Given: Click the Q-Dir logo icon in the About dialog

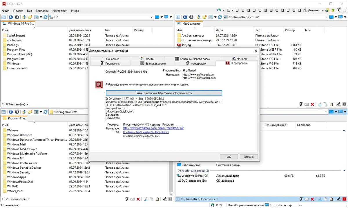Looking at the screenshot, I should click(99, 84).
